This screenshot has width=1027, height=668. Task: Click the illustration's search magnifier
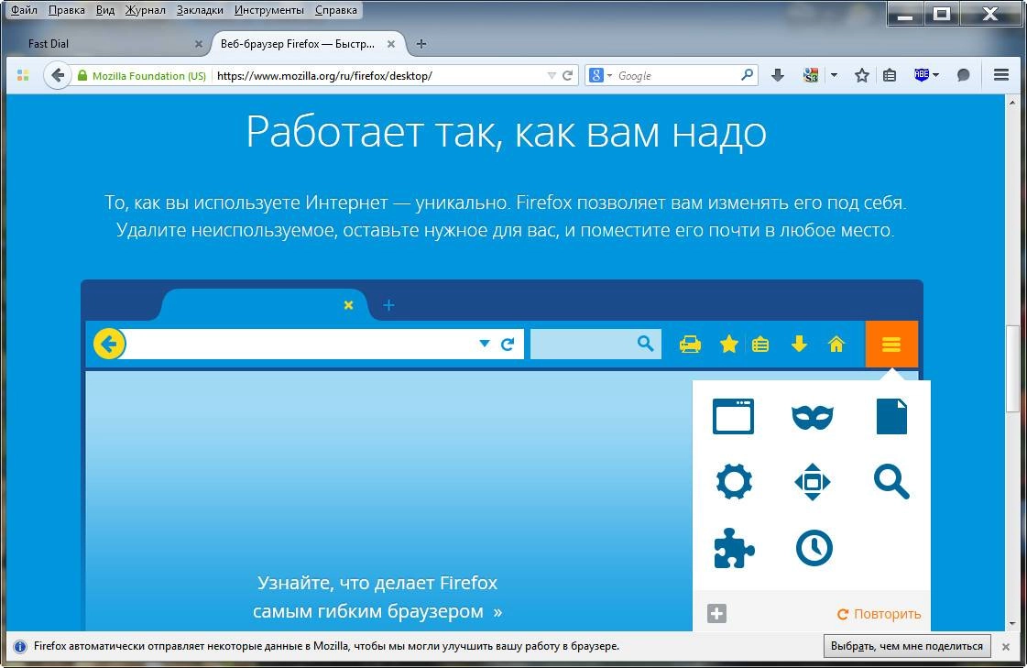pyautogui.click(x=645, y=344)
